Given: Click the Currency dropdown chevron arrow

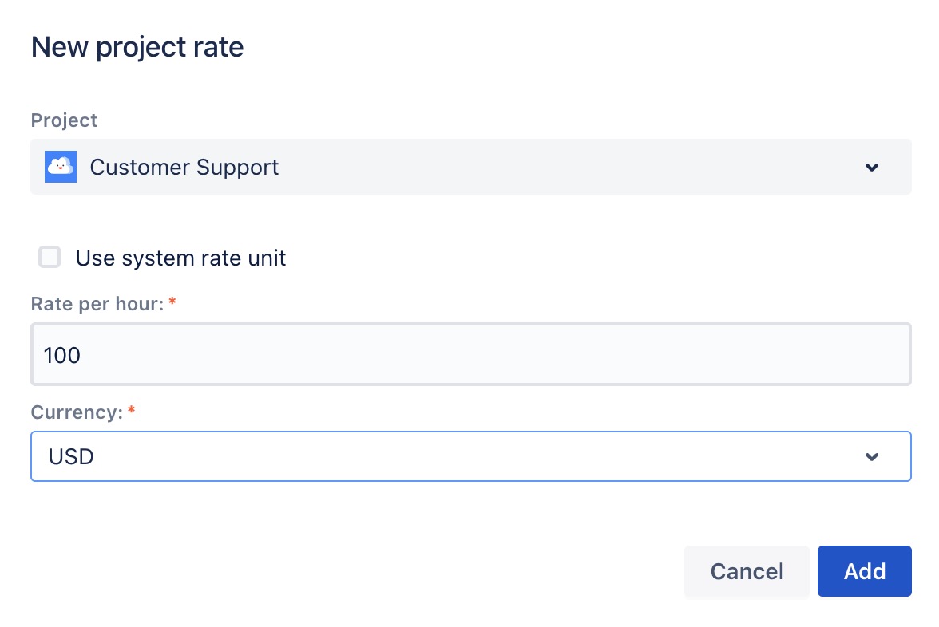Looking at the screenshot, I should (x=872, y=457).
